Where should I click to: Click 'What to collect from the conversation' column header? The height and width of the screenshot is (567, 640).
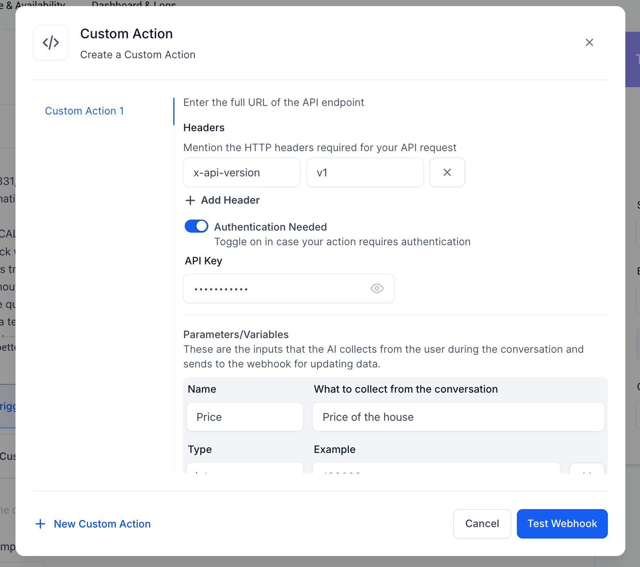[x=406, y=389]
